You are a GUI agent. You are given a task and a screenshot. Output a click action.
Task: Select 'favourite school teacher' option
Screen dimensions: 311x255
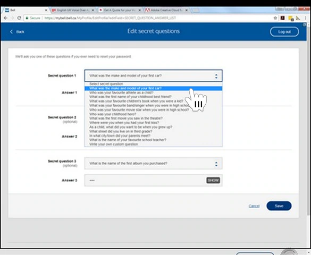click(x=153, y=140)
